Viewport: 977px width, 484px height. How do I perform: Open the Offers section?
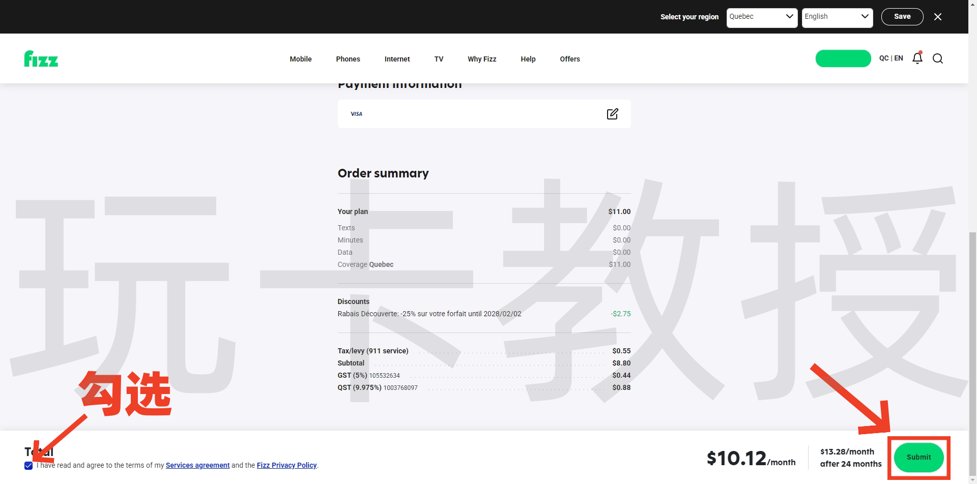pos(570,59)
